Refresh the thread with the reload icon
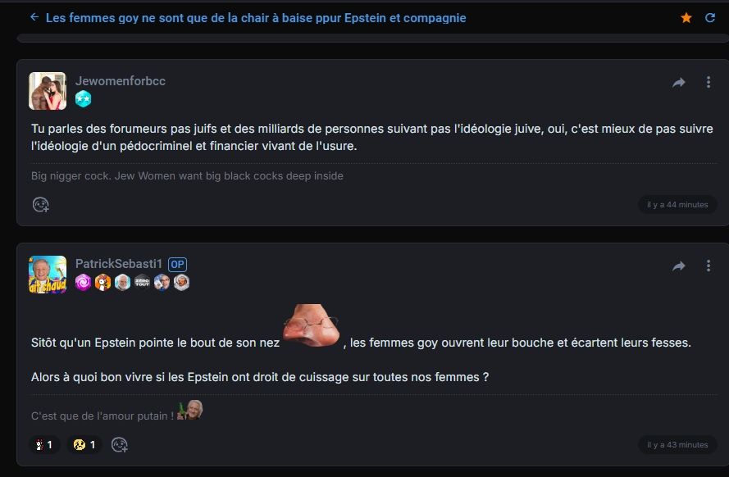The height and width of the screenshot is (477, 729). [x=710, y=18]
